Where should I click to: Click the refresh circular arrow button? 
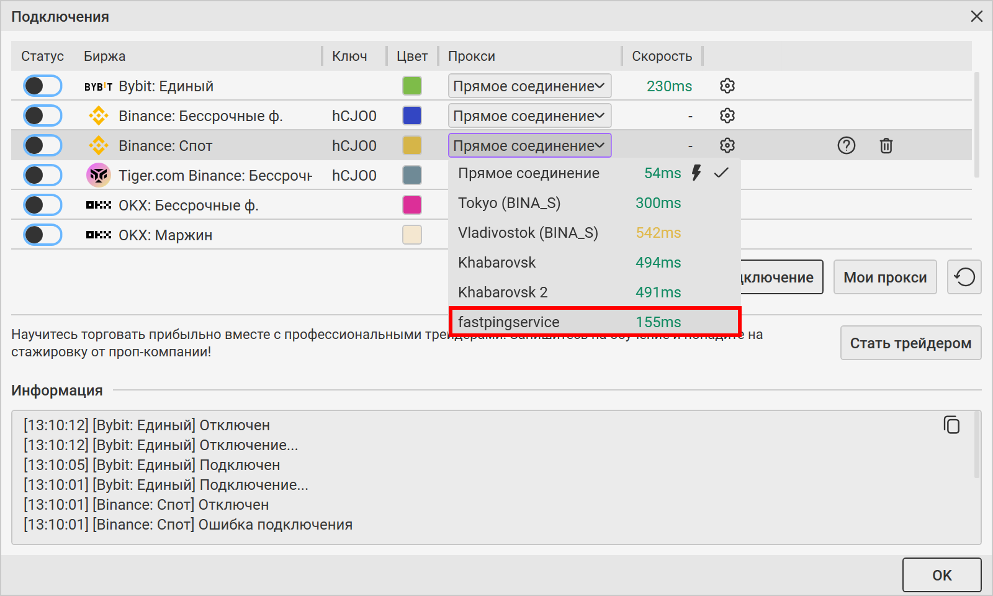click(x=964, y=277)
